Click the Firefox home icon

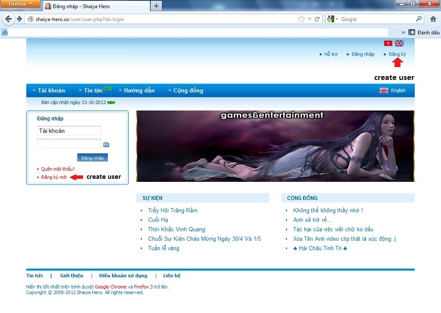[433, 19]
